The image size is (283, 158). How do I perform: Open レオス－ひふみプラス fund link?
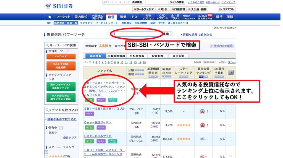click(98, 136)
